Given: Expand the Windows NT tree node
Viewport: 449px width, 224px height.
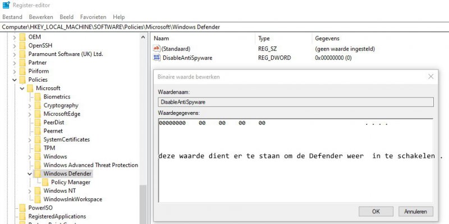Looking at the screenshot, I should click(30, 191).
